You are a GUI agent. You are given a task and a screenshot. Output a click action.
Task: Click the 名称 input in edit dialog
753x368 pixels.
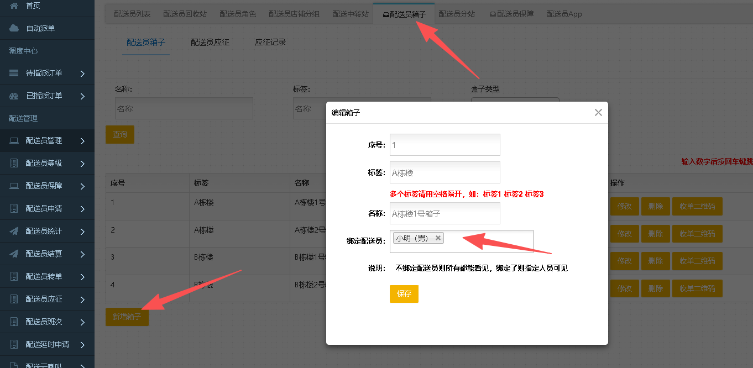(445, 213)
